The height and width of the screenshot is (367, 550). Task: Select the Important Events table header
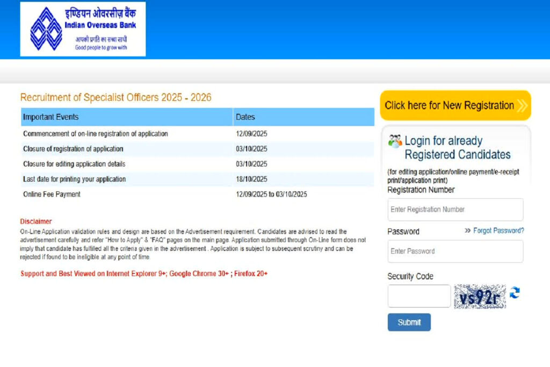pyautogui.click(x=50, y=117)
